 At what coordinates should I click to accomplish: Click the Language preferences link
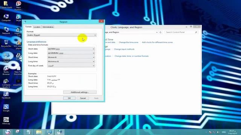click(37, 42)
